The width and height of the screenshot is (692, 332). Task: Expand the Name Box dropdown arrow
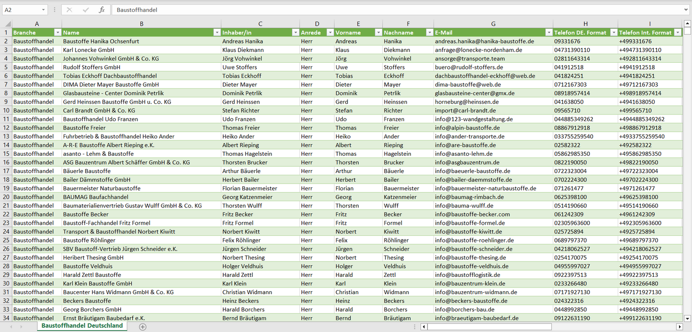pos(43,10)
